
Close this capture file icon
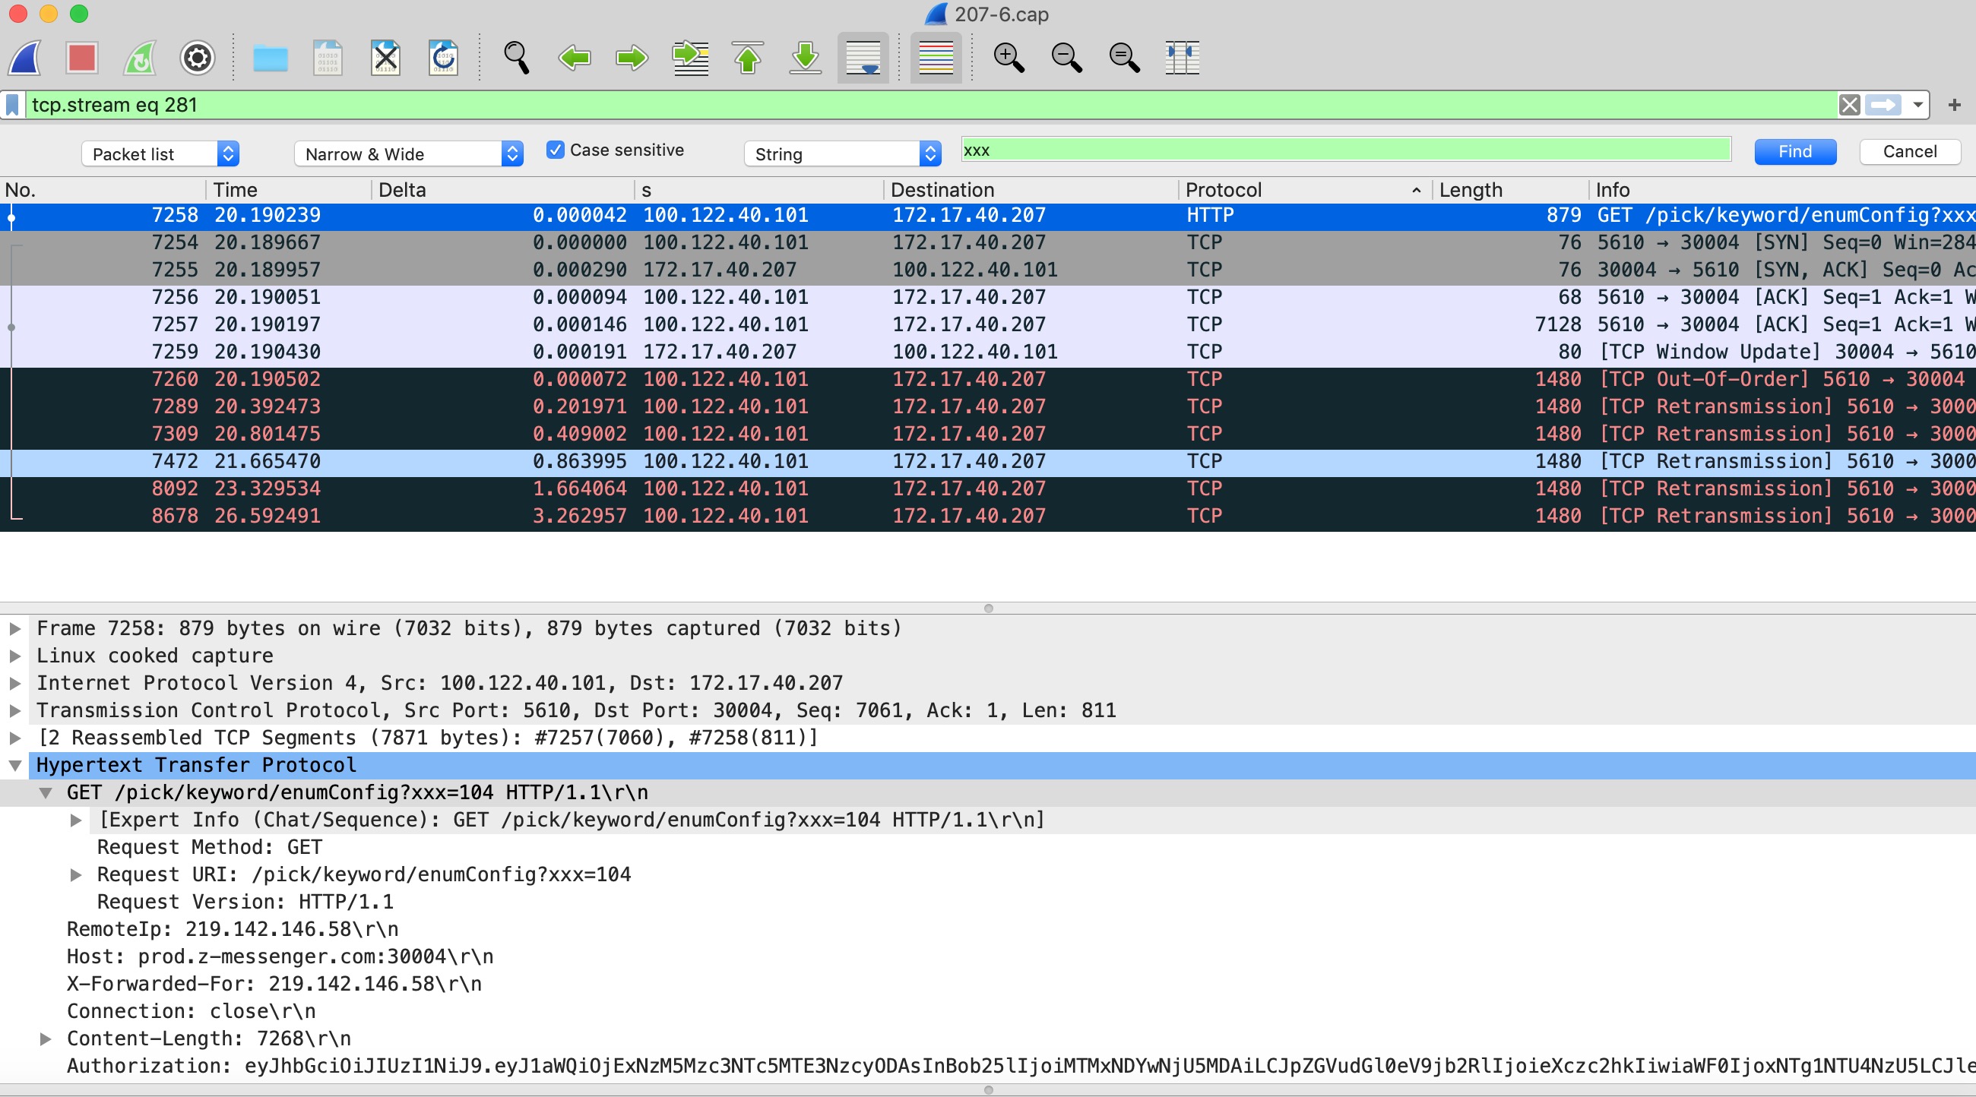click(x=385, y=58)
